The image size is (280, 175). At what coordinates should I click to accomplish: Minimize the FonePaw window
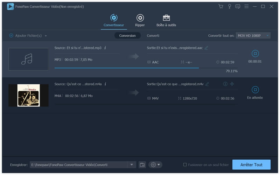tap(255, 7)
